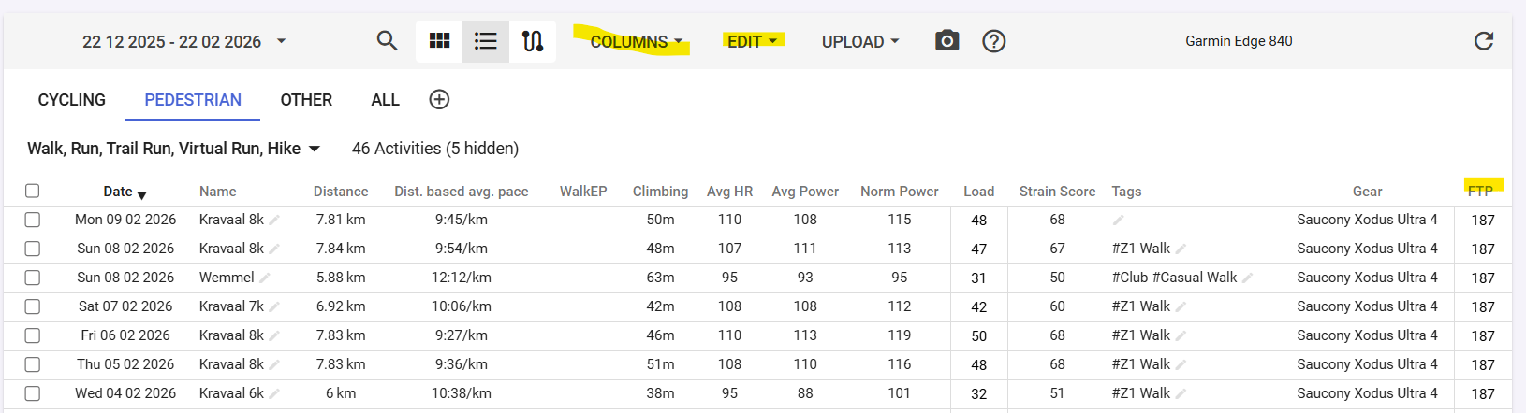Sort by Distance column header

(341, 192)
